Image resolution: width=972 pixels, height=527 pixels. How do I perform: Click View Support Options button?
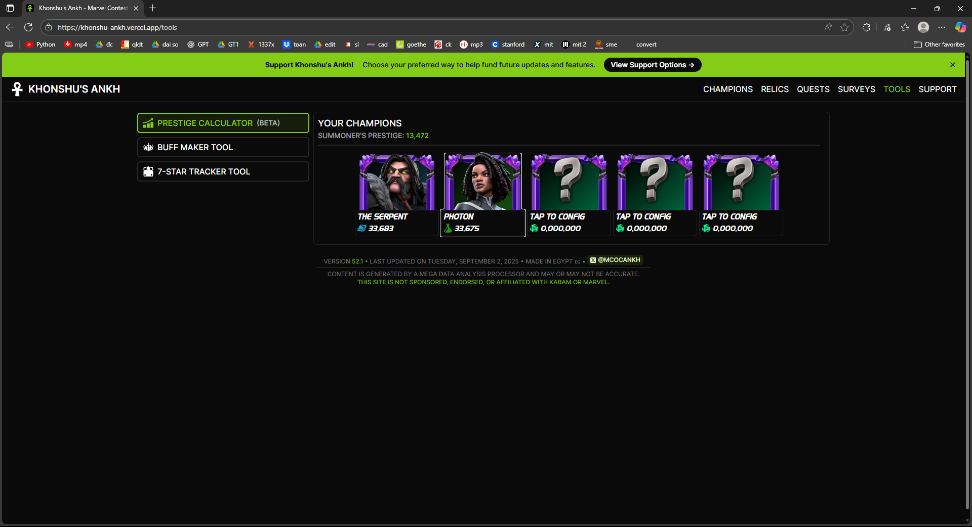[x=653, y=65]
